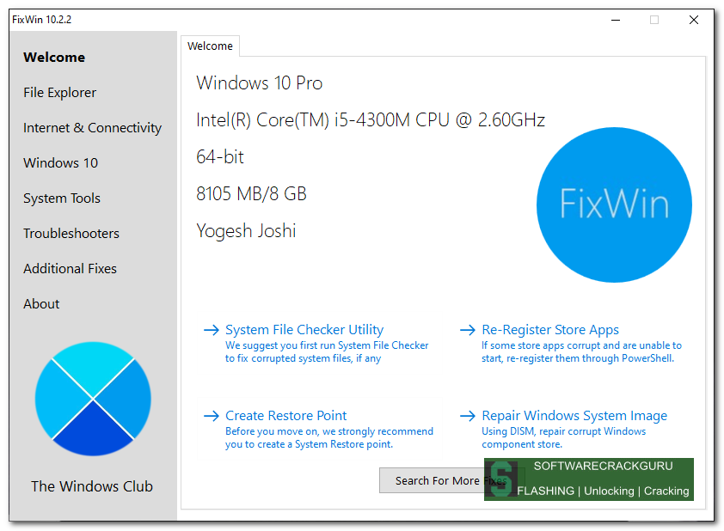Screen dimensions: 724x531
Task: Go to Internet & Connectivity fixes
Action: (x=92, y=128)
